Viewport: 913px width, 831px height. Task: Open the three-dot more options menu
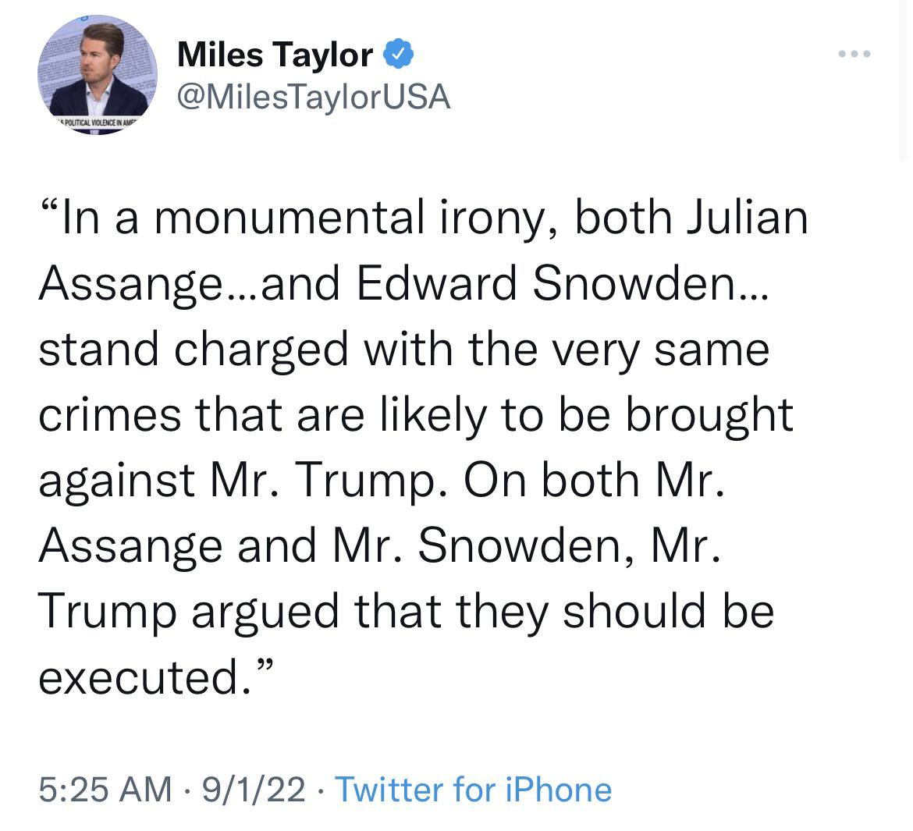[854, 54]
